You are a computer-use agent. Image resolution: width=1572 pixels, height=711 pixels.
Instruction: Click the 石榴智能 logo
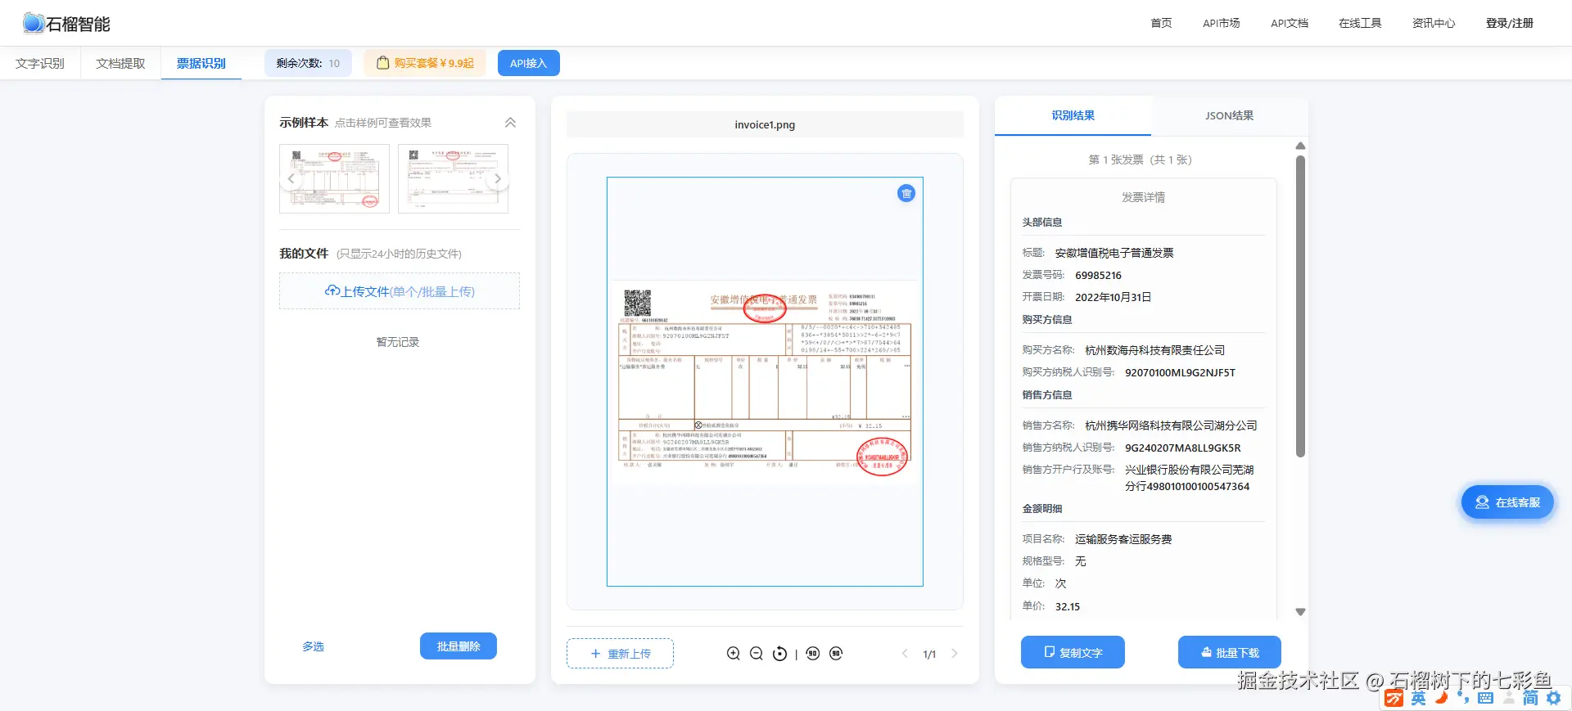coord(66,24)
